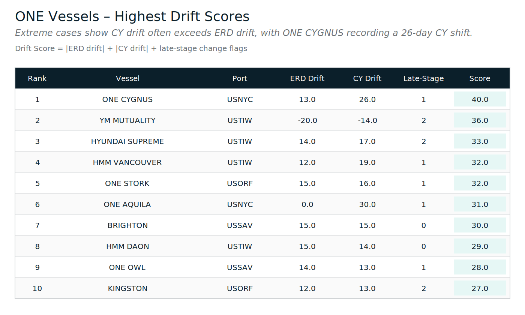Click the Rank column header

pyautogui.click(x=37, y=78)
